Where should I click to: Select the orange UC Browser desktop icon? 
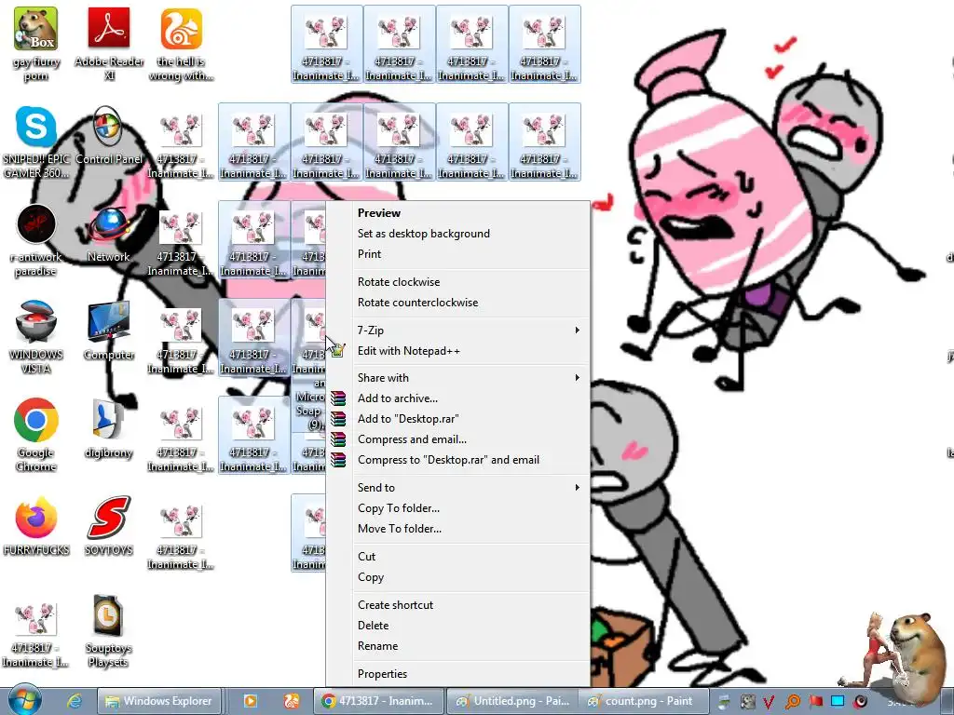click(x=182, y=45)
